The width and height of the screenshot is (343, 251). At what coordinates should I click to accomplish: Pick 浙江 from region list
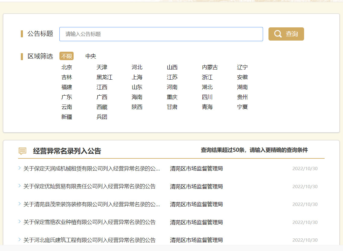click(x=207, y=77)
